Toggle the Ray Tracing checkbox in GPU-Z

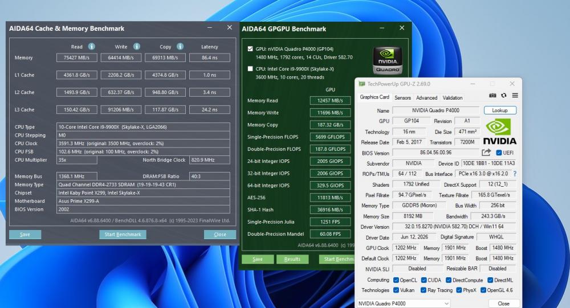(424, 290)
